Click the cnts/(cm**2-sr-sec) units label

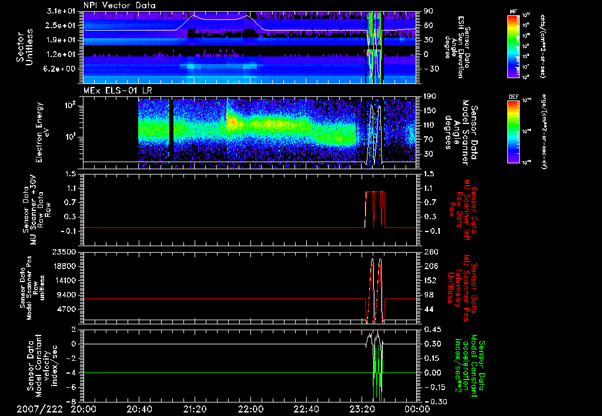[542, 46]
